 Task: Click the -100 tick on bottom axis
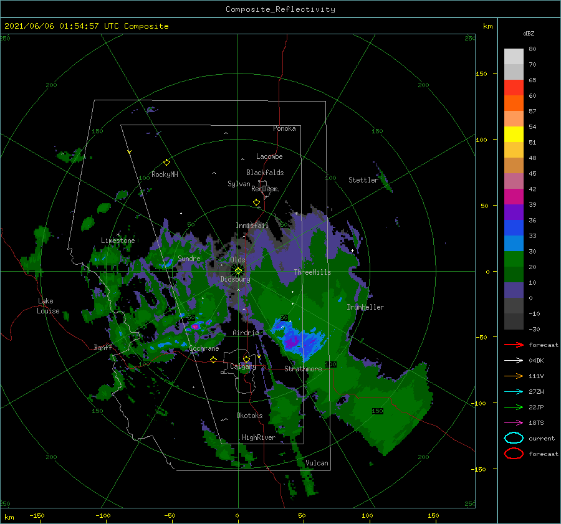tap(103, 515)
